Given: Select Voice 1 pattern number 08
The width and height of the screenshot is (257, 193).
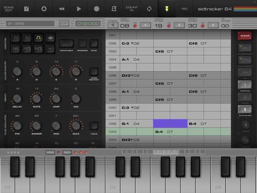Looking at the screenshot, I should pyautogui.click(x=125, y=26).
